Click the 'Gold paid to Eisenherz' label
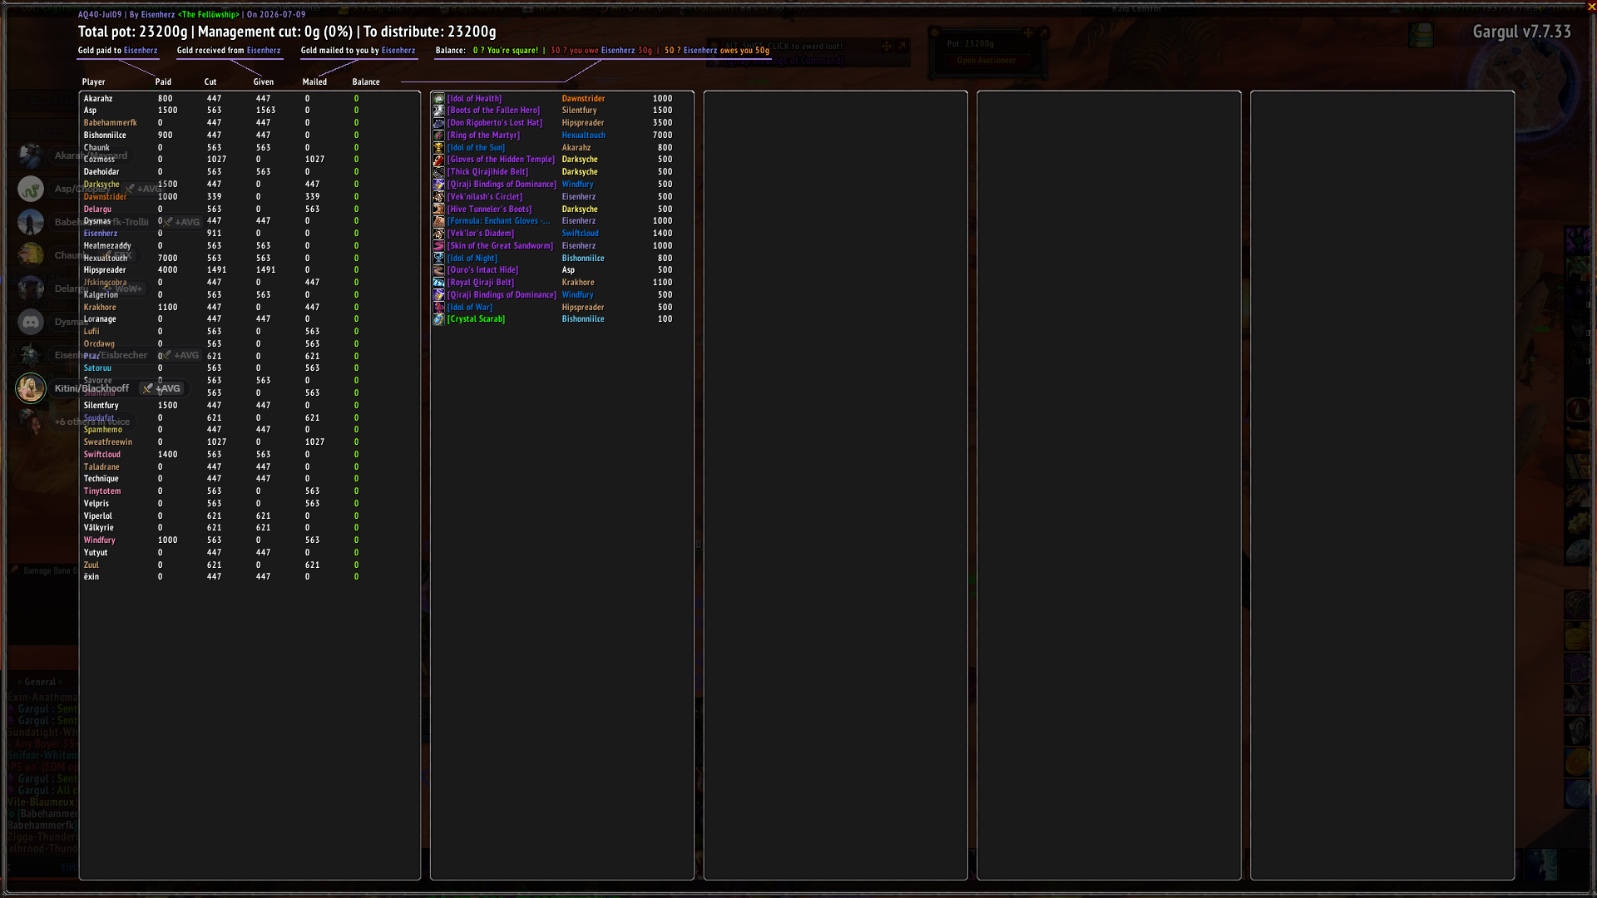This screenshot has width=1597, height=898. (x=118, y=51)
